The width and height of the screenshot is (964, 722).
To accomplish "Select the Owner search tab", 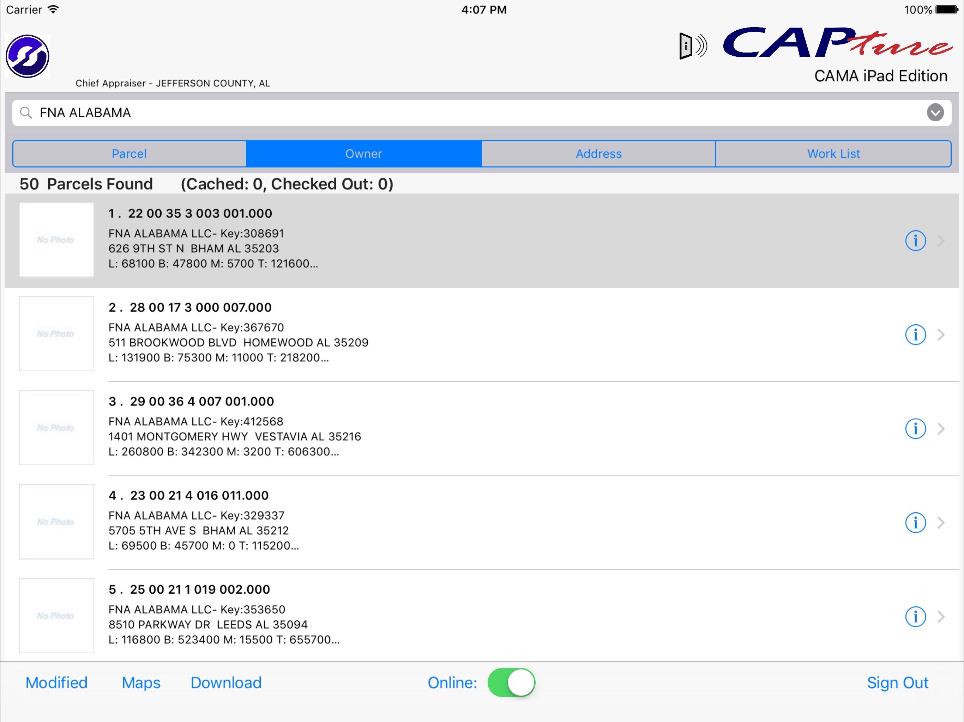I will [x=364, y=154].
